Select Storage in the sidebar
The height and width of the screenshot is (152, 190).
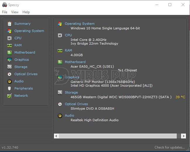coord(21,67)
